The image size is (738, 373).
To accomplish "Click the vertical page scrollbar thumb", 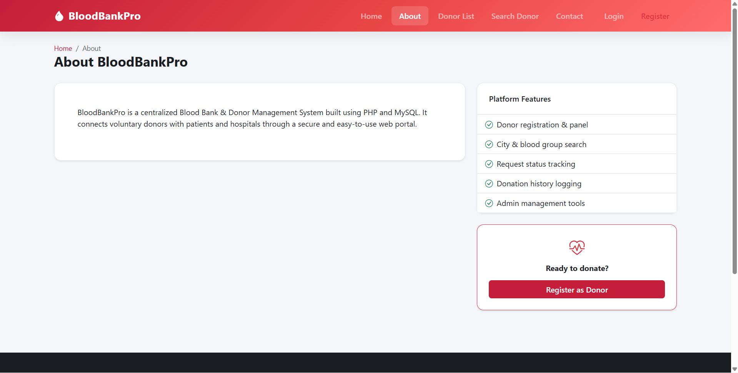I will pos(735,141).
